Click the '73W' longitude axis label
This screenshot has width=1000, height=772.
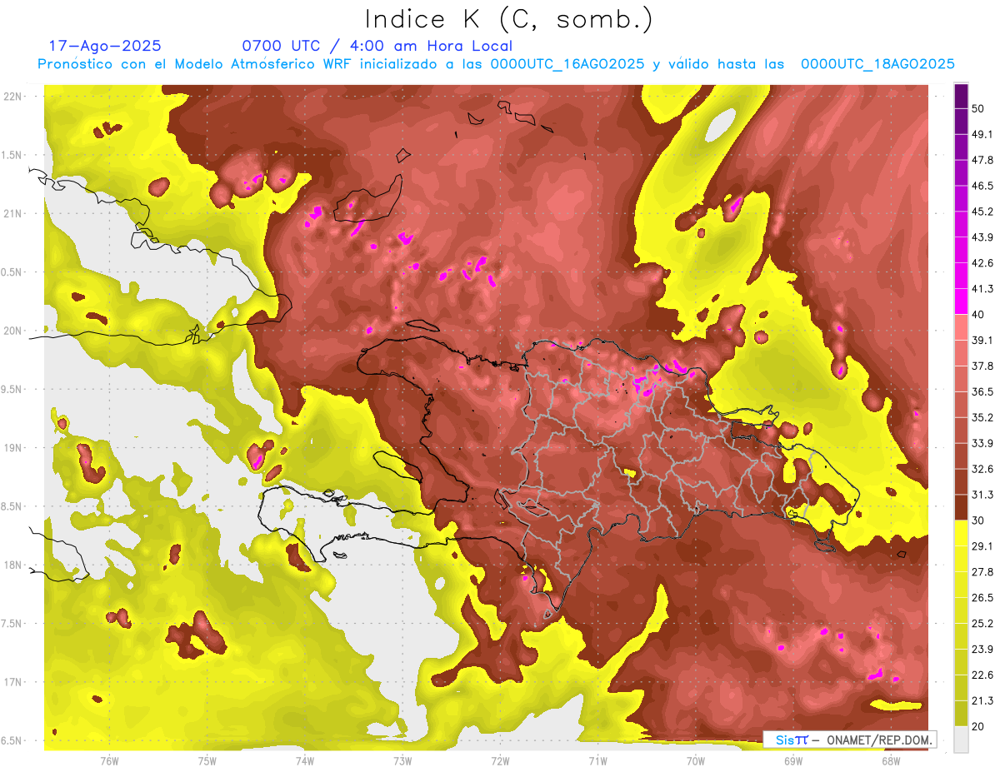[402, 760]
